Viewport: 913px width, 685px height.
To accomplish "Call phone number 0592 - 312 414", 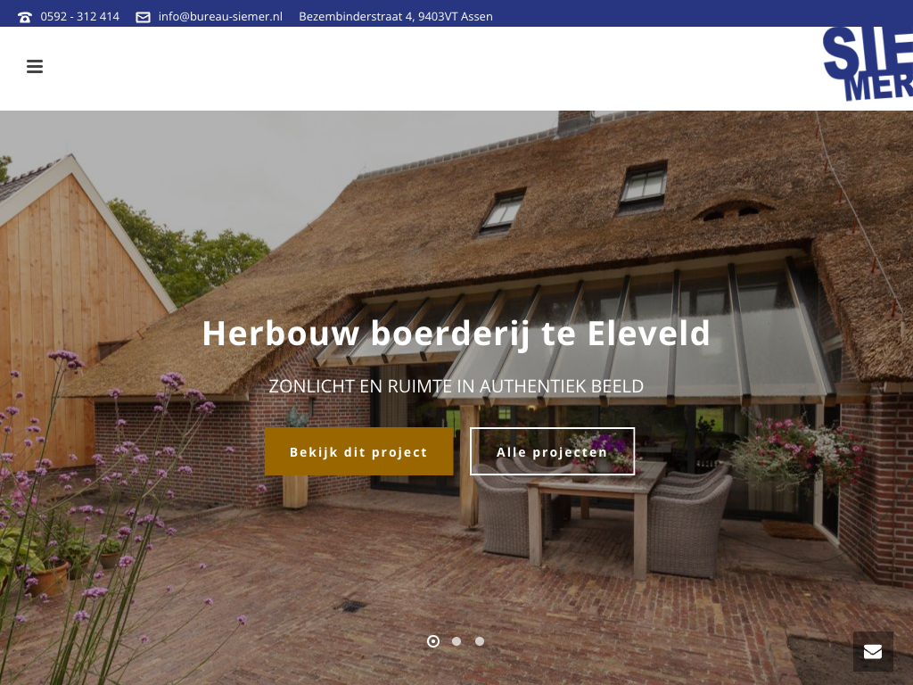I will (79, 17).
